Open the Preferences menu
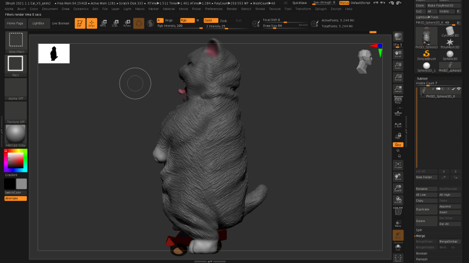The width and height of the screenshot is (469, 263). pos(213,9)
